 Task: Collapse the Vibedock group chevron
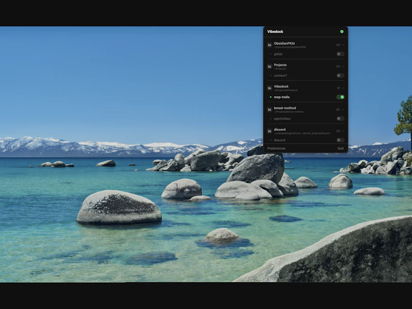(343, 88)
